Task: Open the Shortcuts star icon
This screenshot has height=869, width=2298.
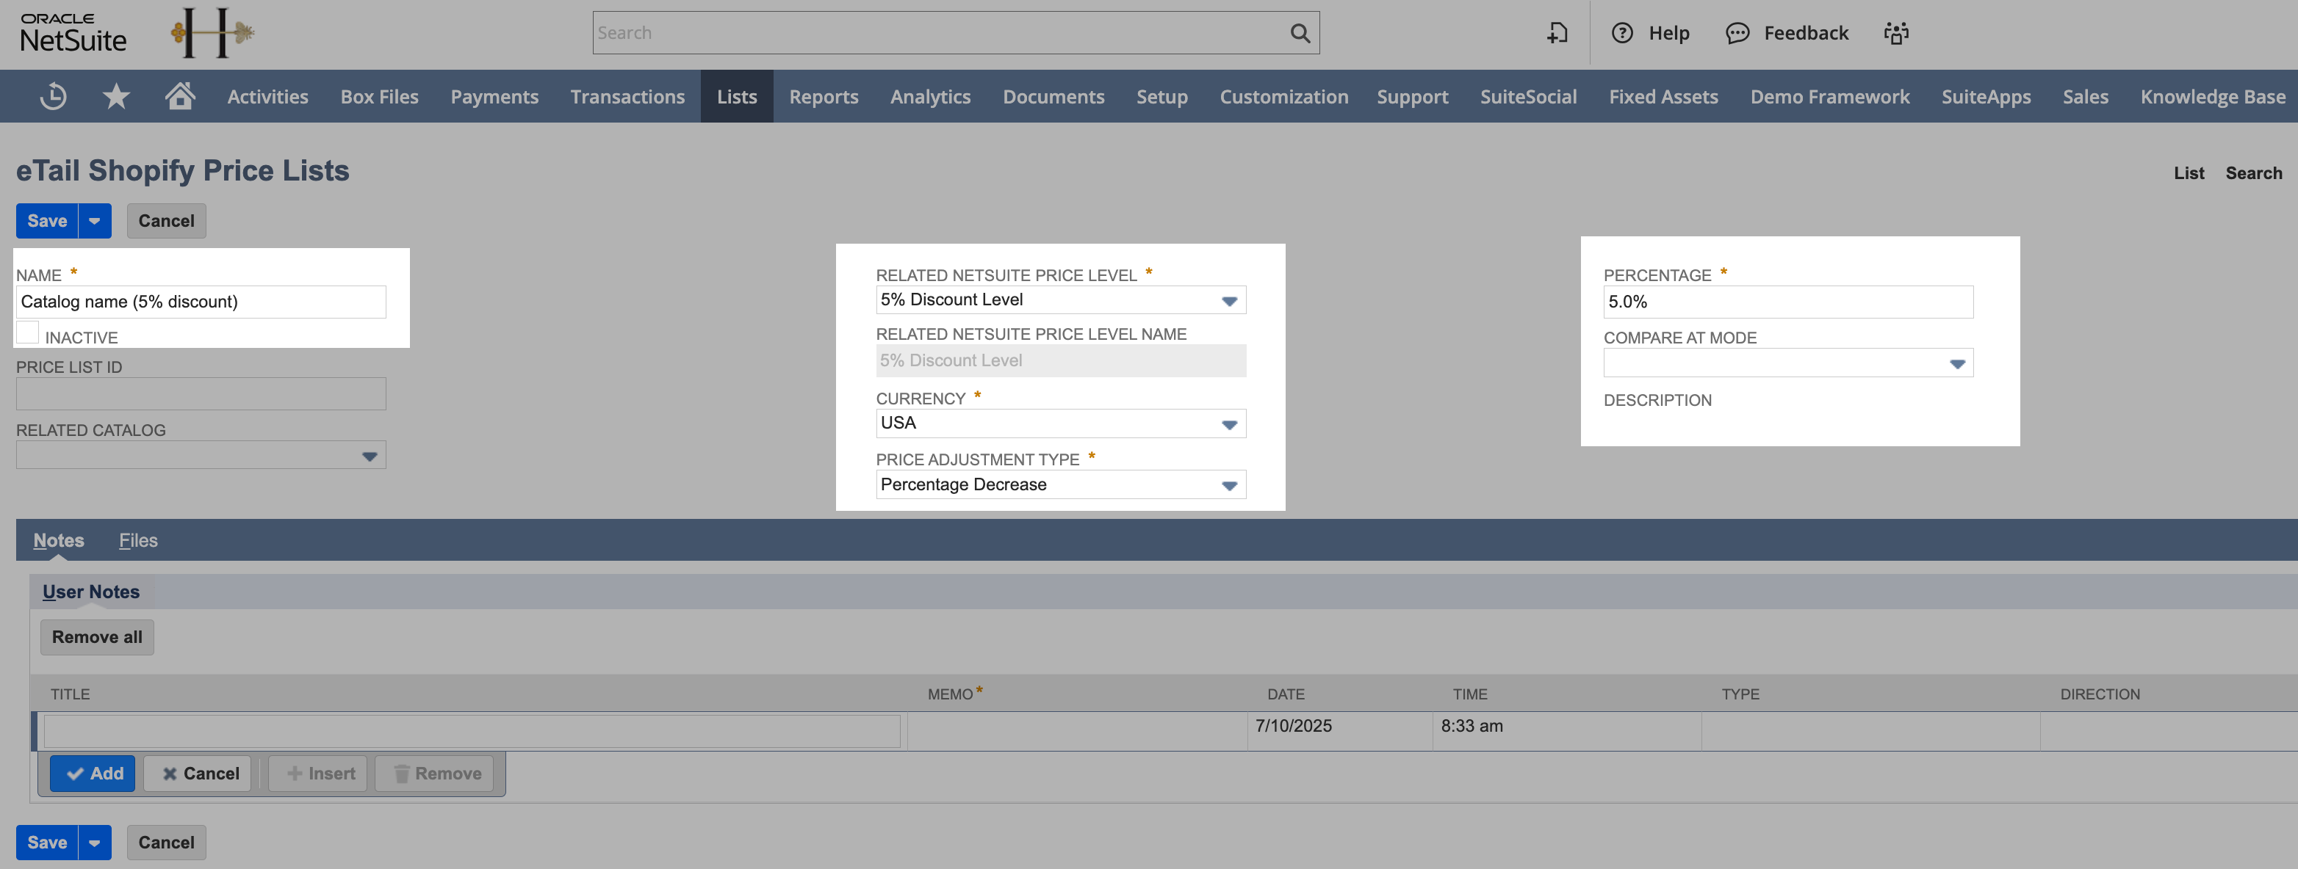Action: tap(116, 96)
